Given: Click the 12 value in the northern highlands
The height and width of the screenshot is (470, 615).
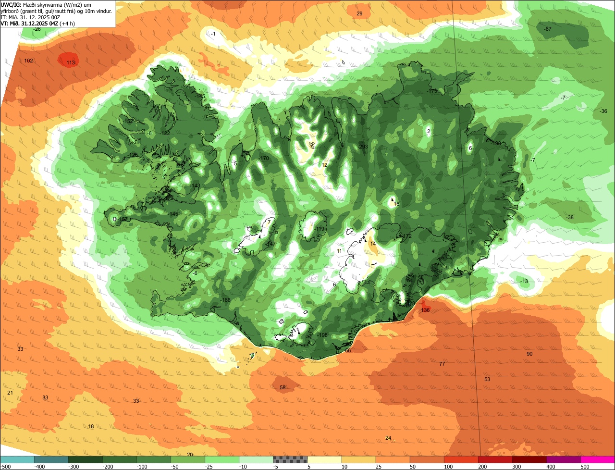Looking at the screenshot, I should (x=325, y=165).
